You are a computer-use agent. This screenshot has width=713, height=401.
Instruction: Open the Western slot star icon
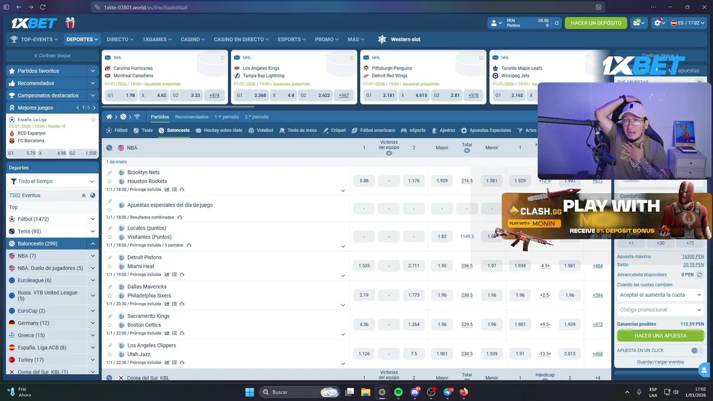coord(382,40)
